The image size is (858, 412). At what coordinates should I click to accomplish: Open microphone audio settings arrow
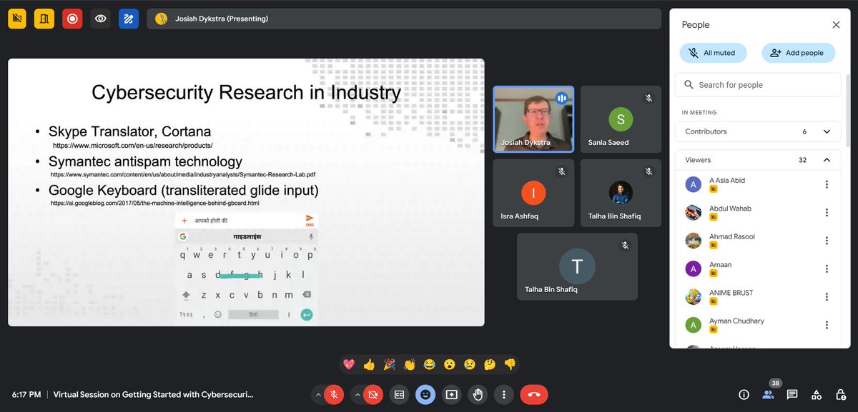317,394
